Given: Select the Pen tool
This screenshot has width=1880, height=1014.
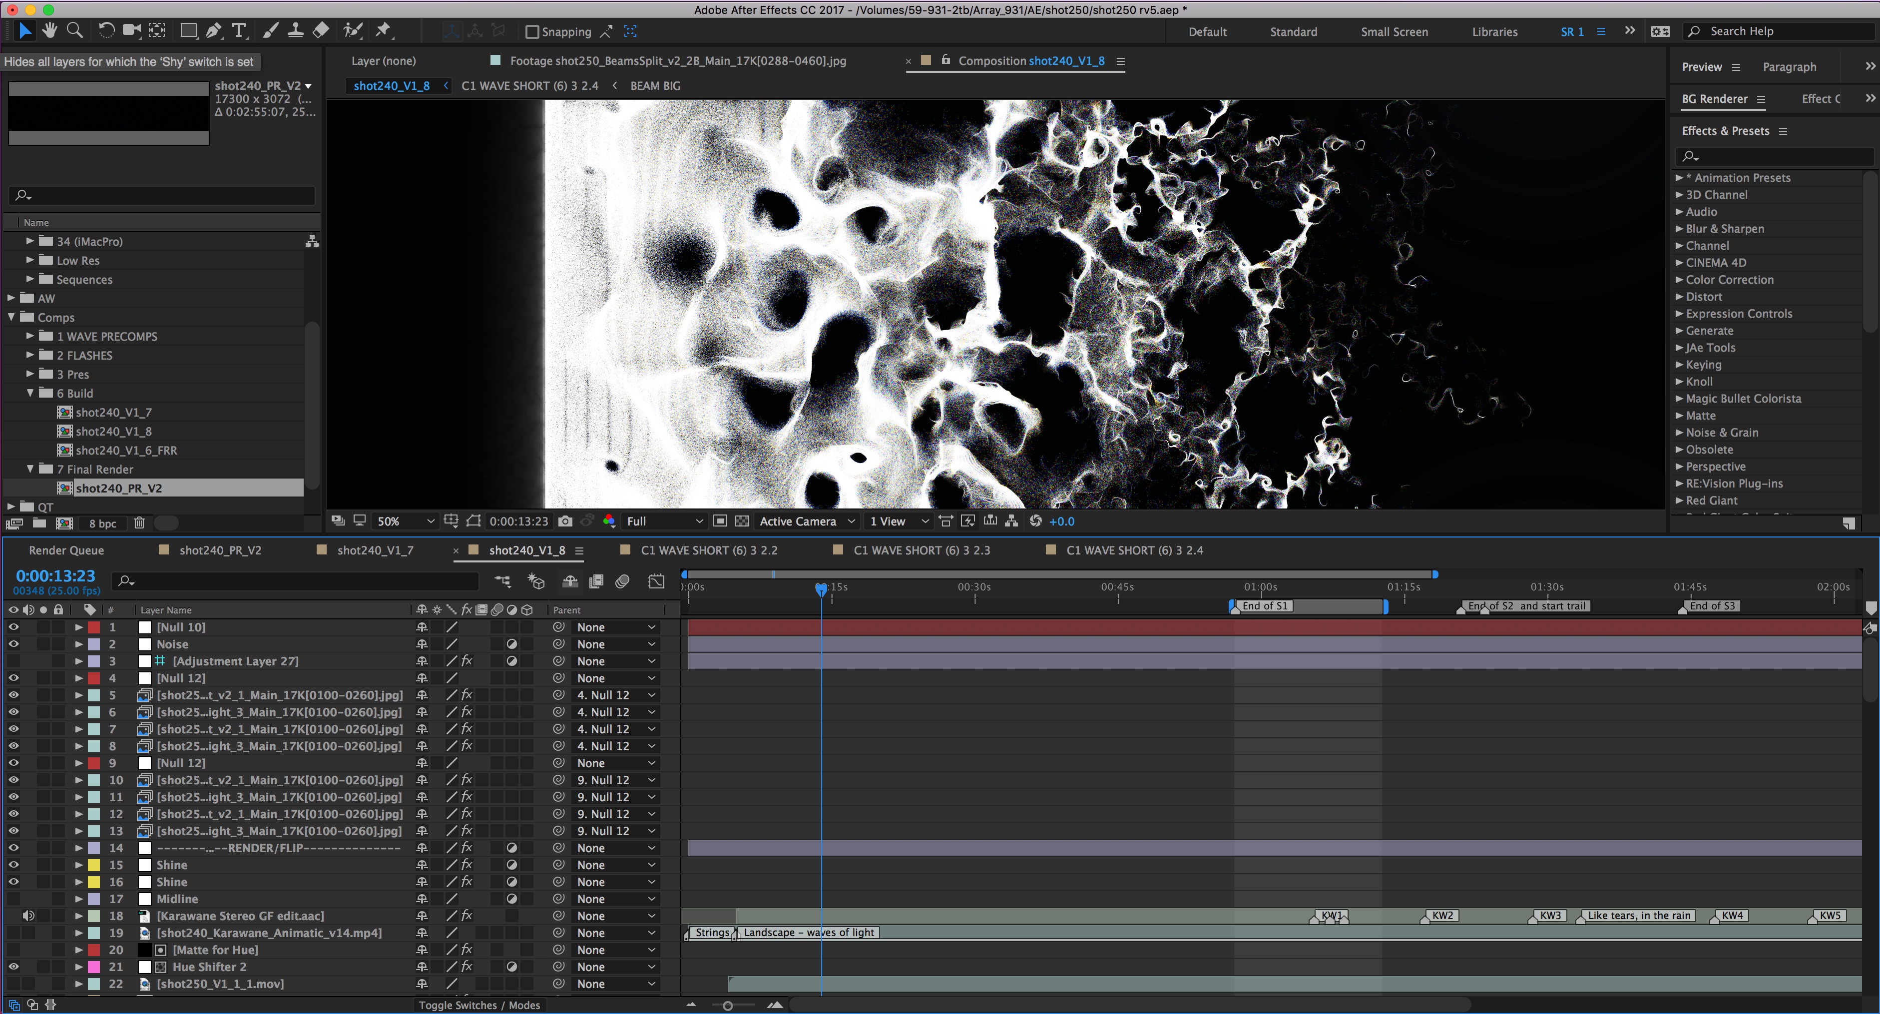Looking at the screenshot, I should click(x=213, y=30).
